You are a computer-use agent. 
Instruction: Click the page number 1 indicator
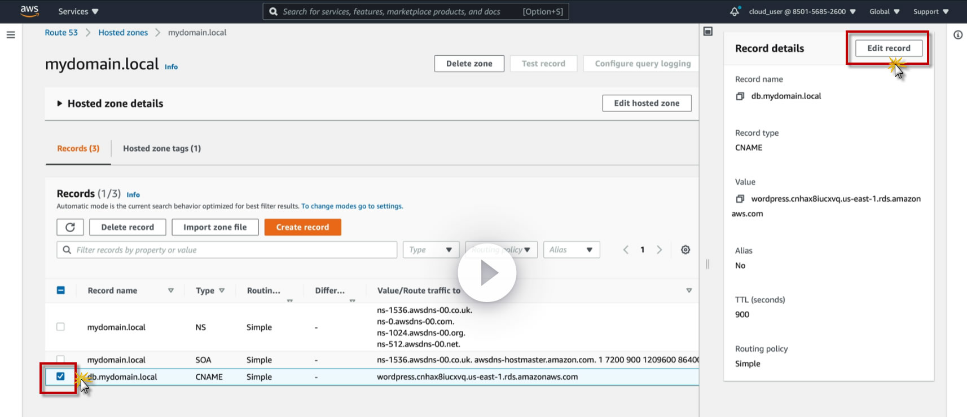pos(642,250)
